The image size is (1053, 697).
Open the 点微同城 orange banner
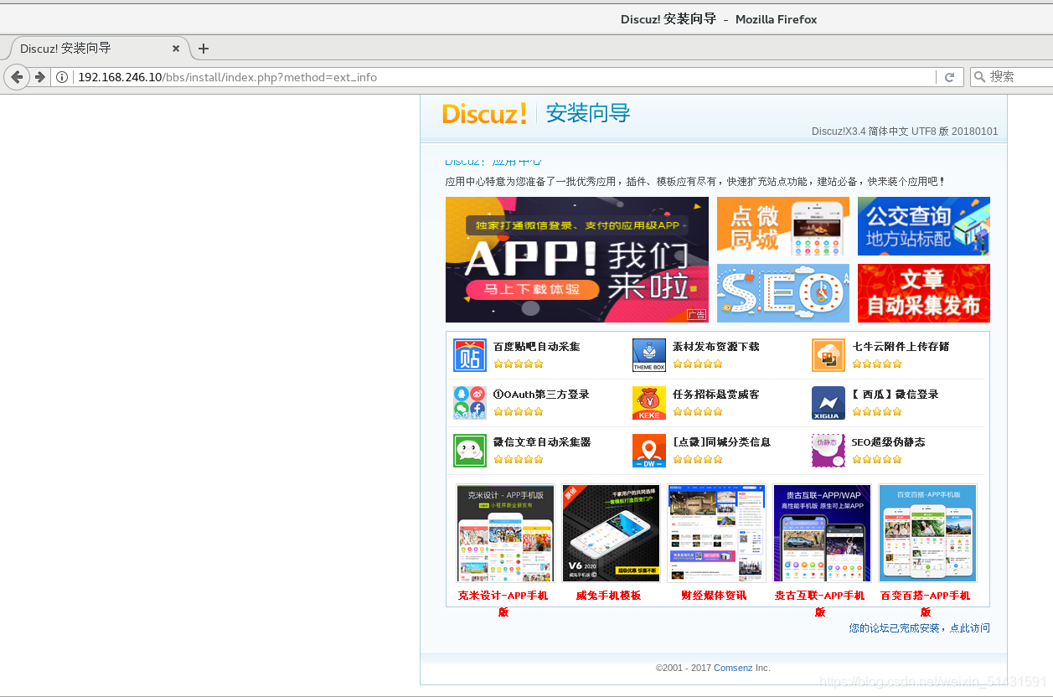click(x=782, y=226)
